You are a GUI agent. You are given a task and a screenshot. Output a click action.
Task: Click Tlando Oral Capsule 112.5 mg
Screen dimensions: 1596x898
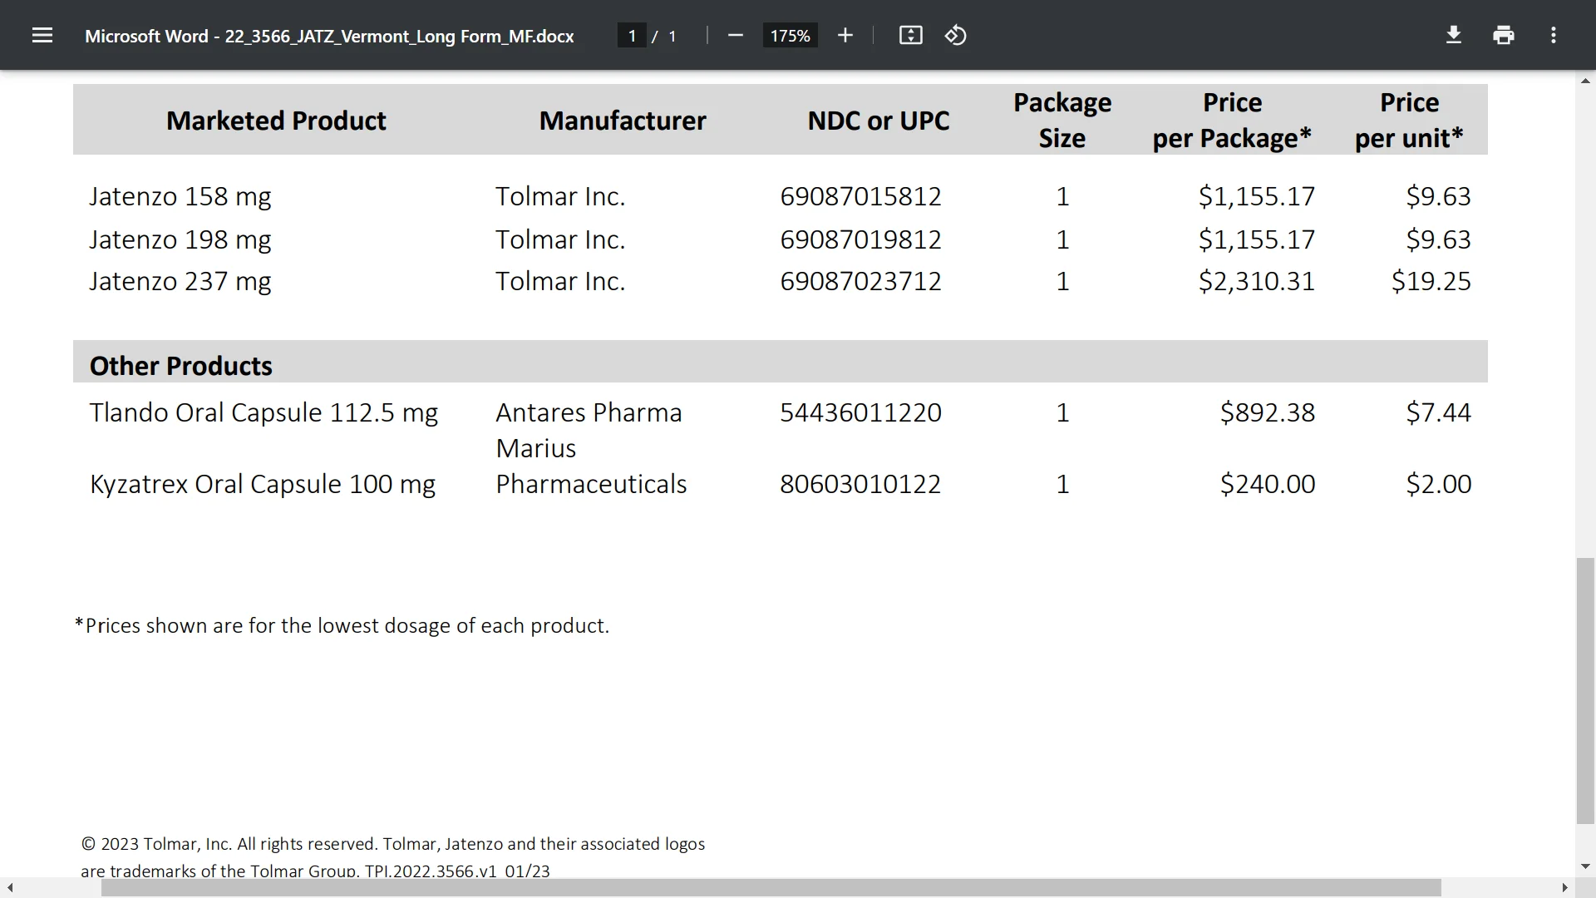[264, 412]
